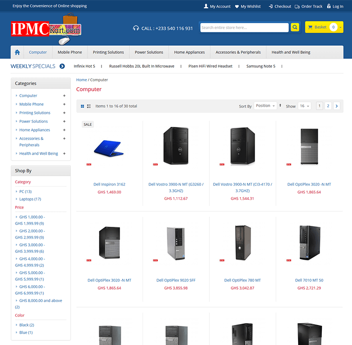Open Dell Vostro 3900-N MT CI3-4170 title

[x=242, y=188]
